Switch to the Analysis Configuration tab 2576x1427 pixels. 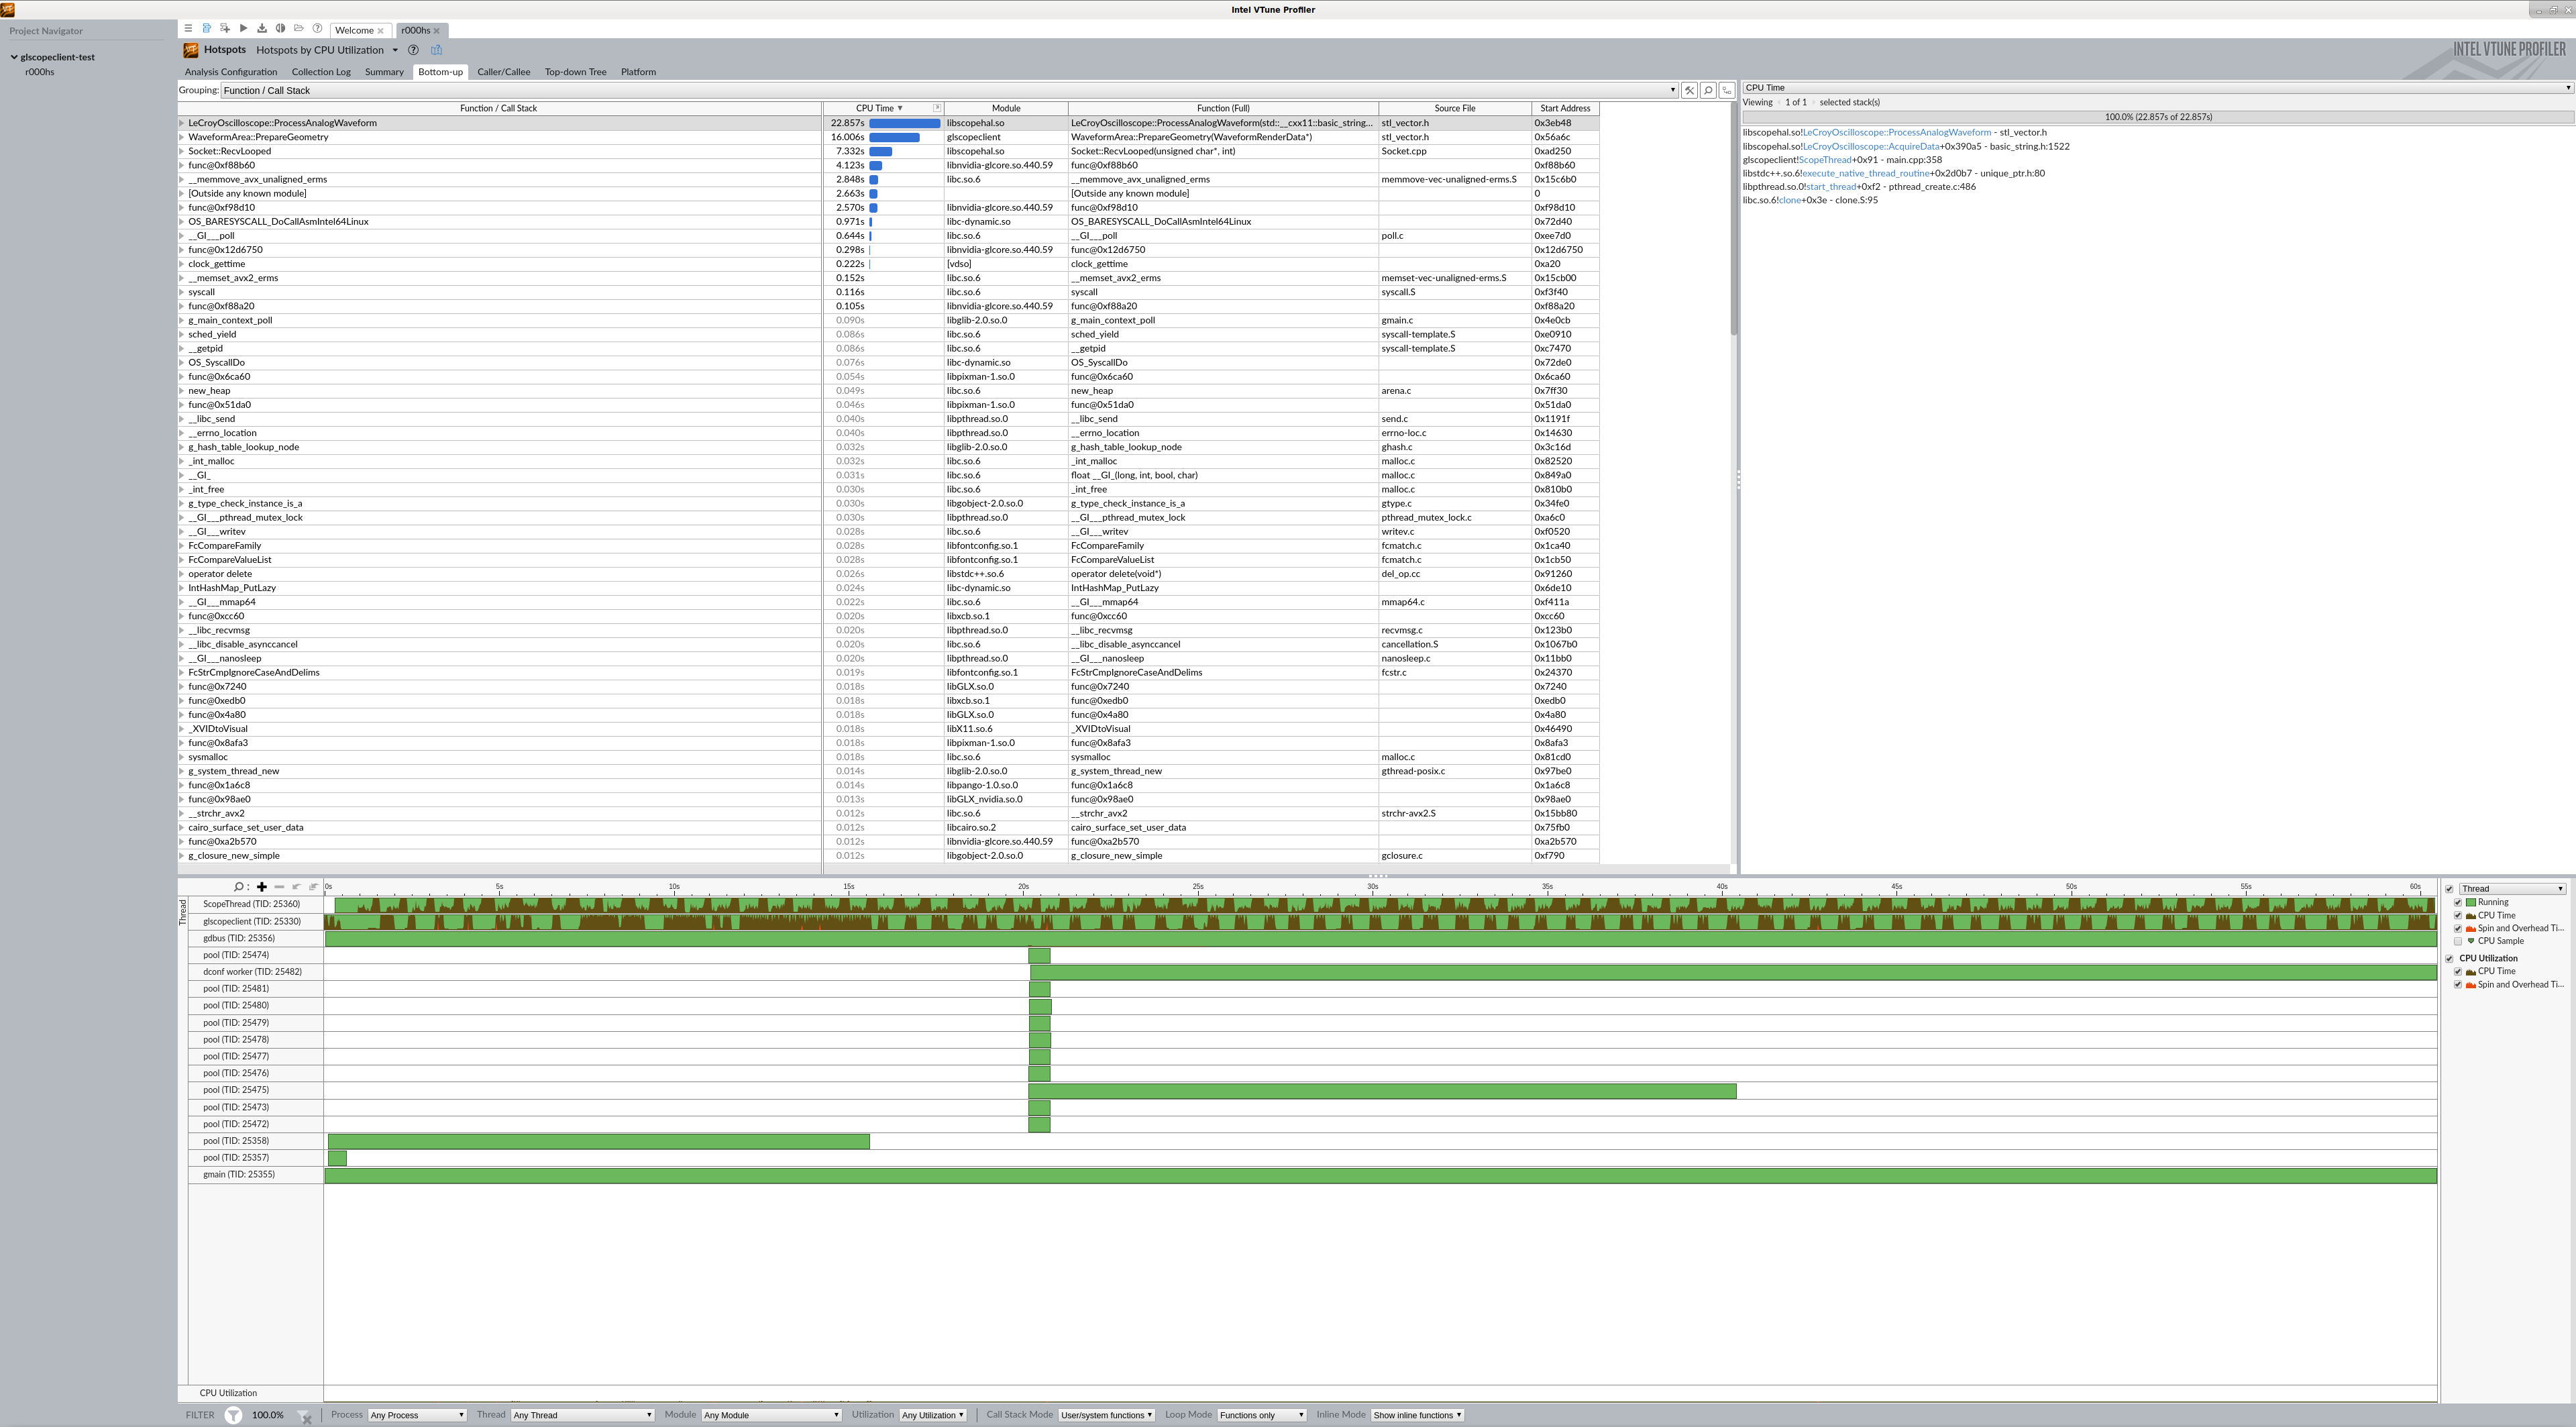[x=231, y=72]
